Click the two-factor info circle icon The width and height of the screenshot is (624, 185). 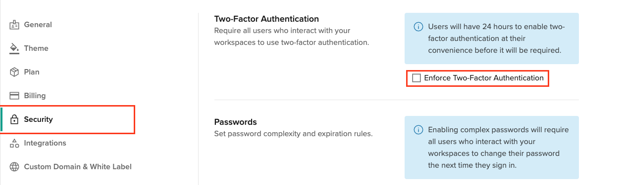pyautogui.click(x=418, y=27)
